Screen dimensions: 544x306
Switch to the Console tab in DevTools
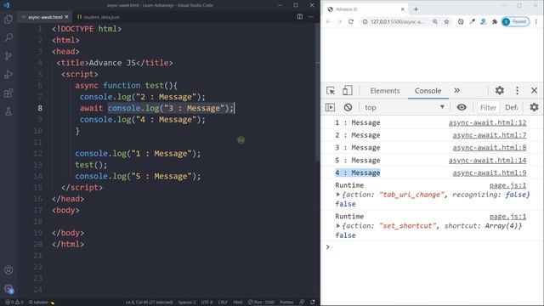pyautogui.click(x=428, y=91)
